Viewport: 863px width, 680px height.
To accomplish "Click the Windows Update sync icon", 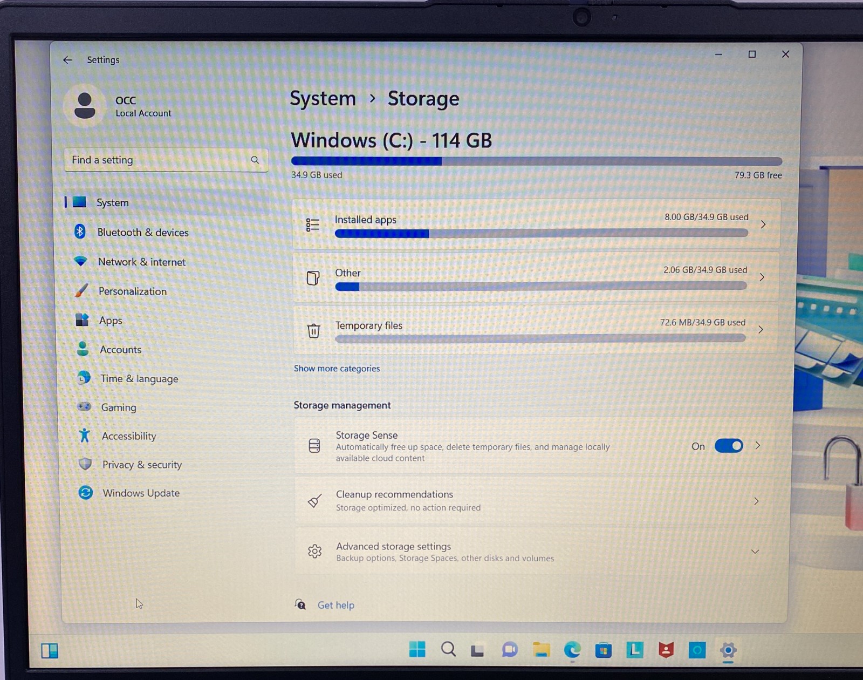I will pyautogui.click(x=86, y=492).
